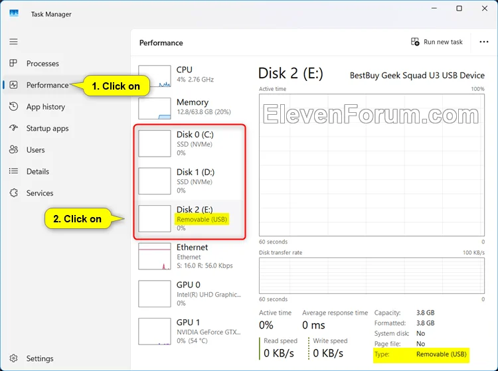
Task: Click BestBuy Geek Squad U3 USB Device text
Action: [x=417, y=75]
